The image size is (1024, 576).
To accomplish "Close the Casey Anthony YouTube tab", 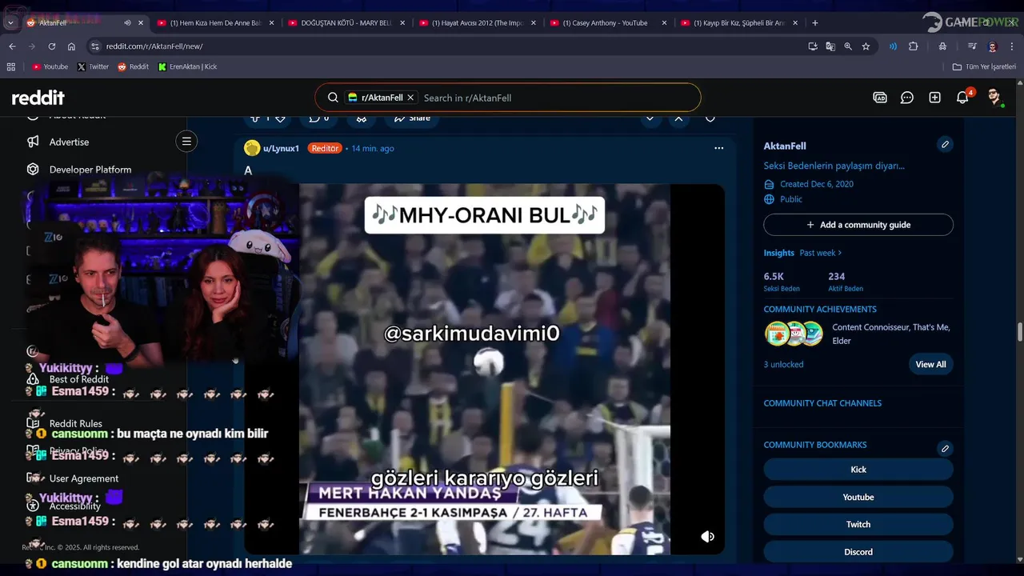I will 665,23.
